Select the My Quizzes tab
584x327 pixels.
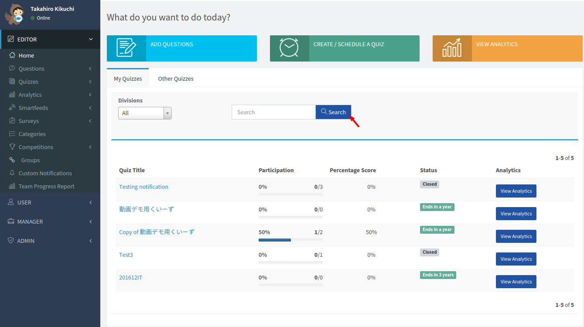coord(128,78)
